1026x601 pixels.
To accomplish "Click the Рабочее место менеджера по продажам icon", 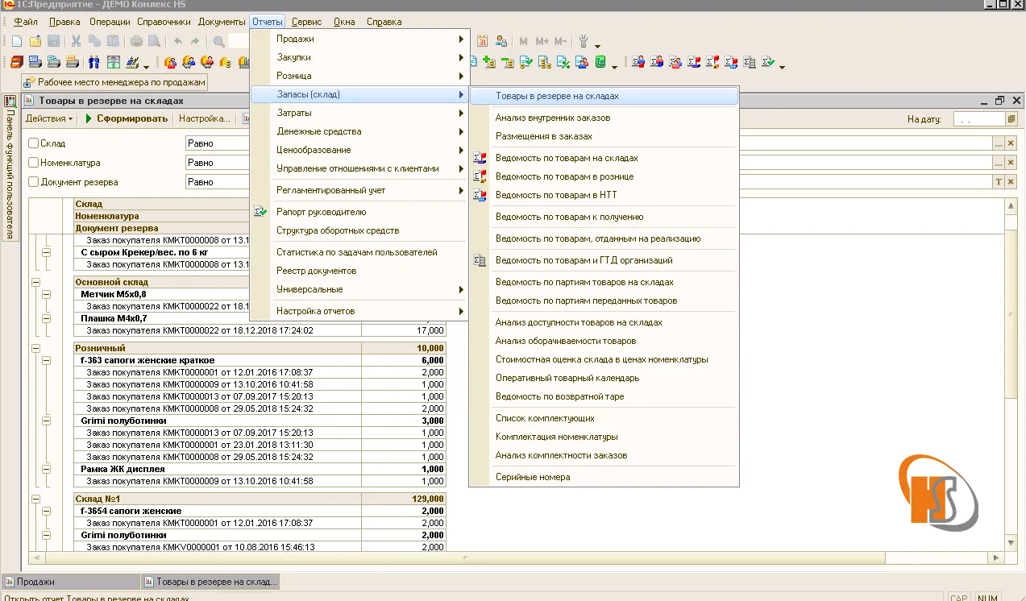I will (30, 82).
